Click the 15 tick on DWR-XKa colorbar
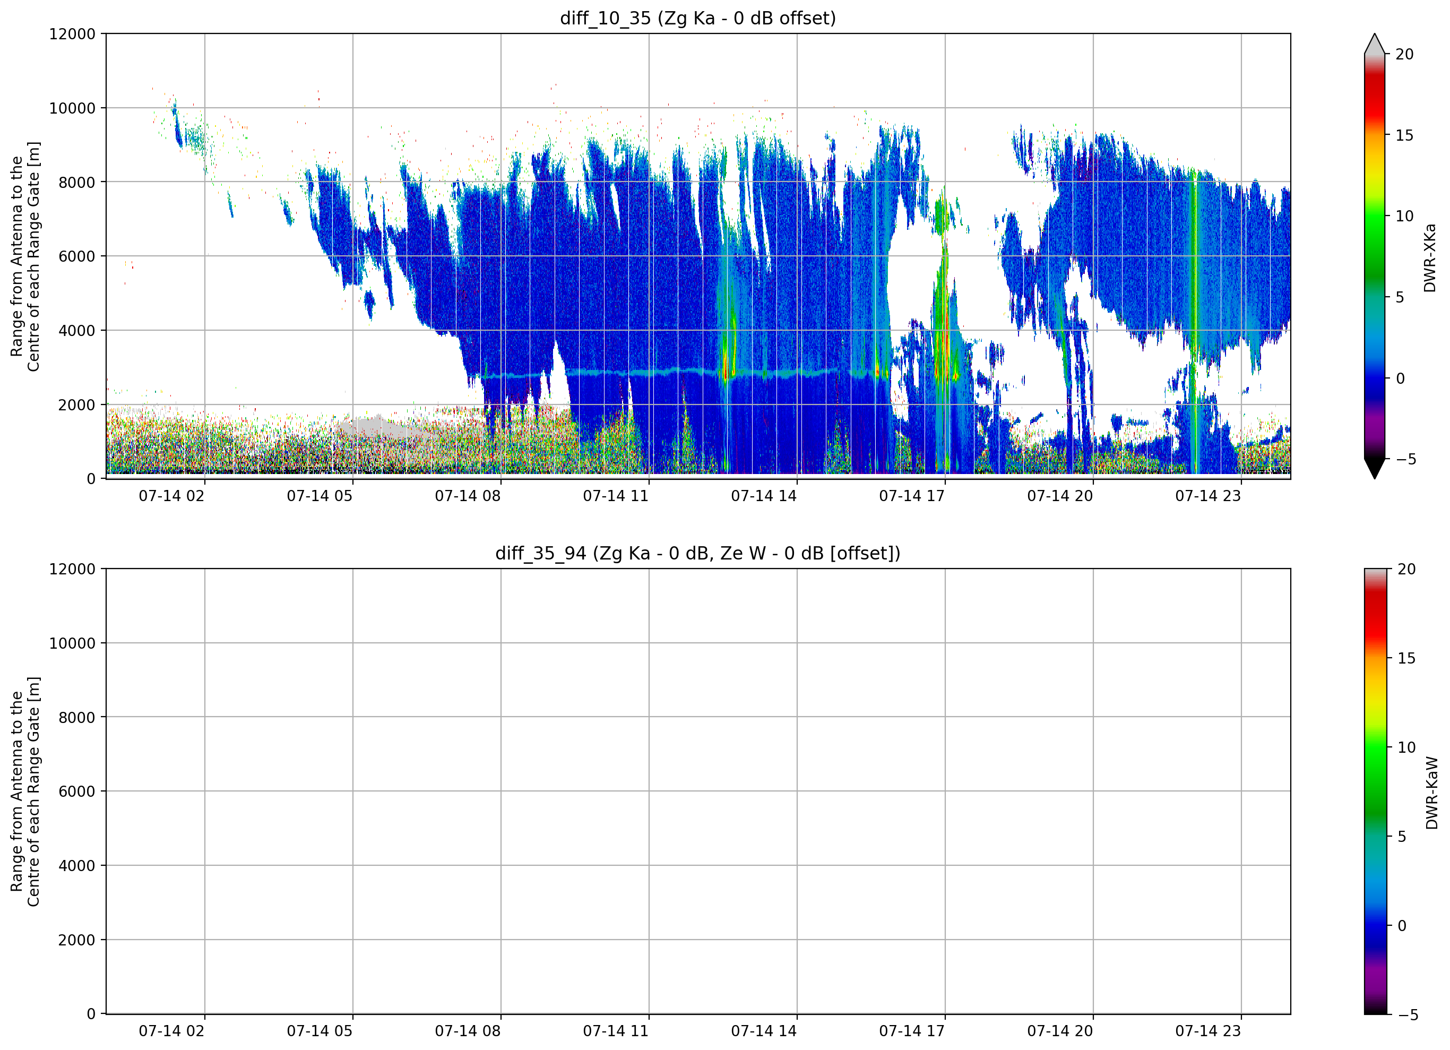The image size is (1450, 1050). tap(1404, 135)
